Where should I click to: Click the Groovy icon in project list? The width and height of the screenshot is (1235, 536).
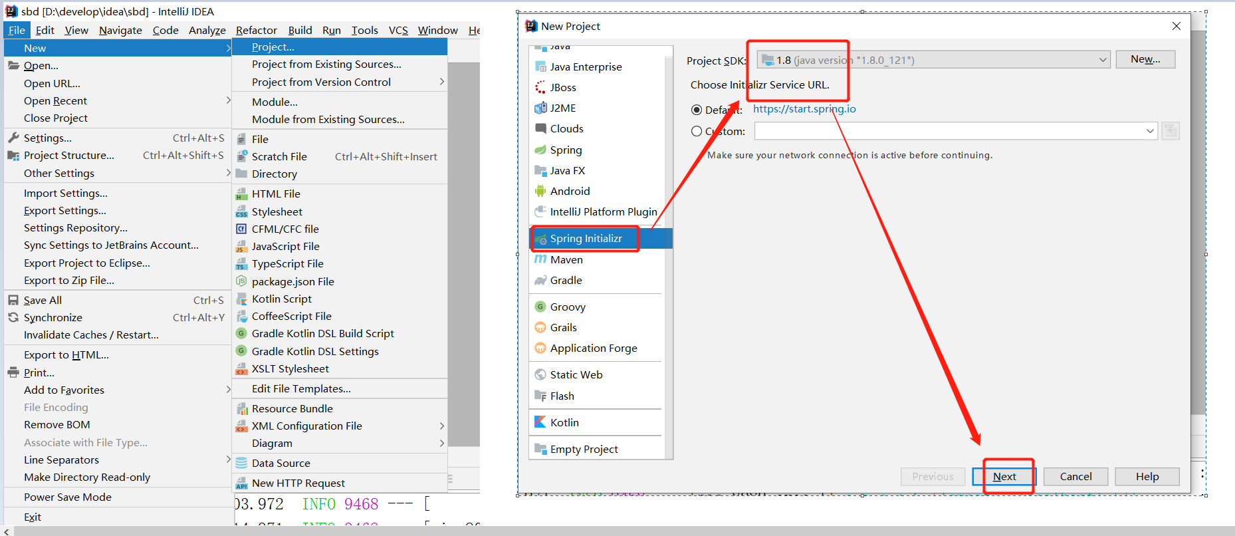[x=540, y=307]
